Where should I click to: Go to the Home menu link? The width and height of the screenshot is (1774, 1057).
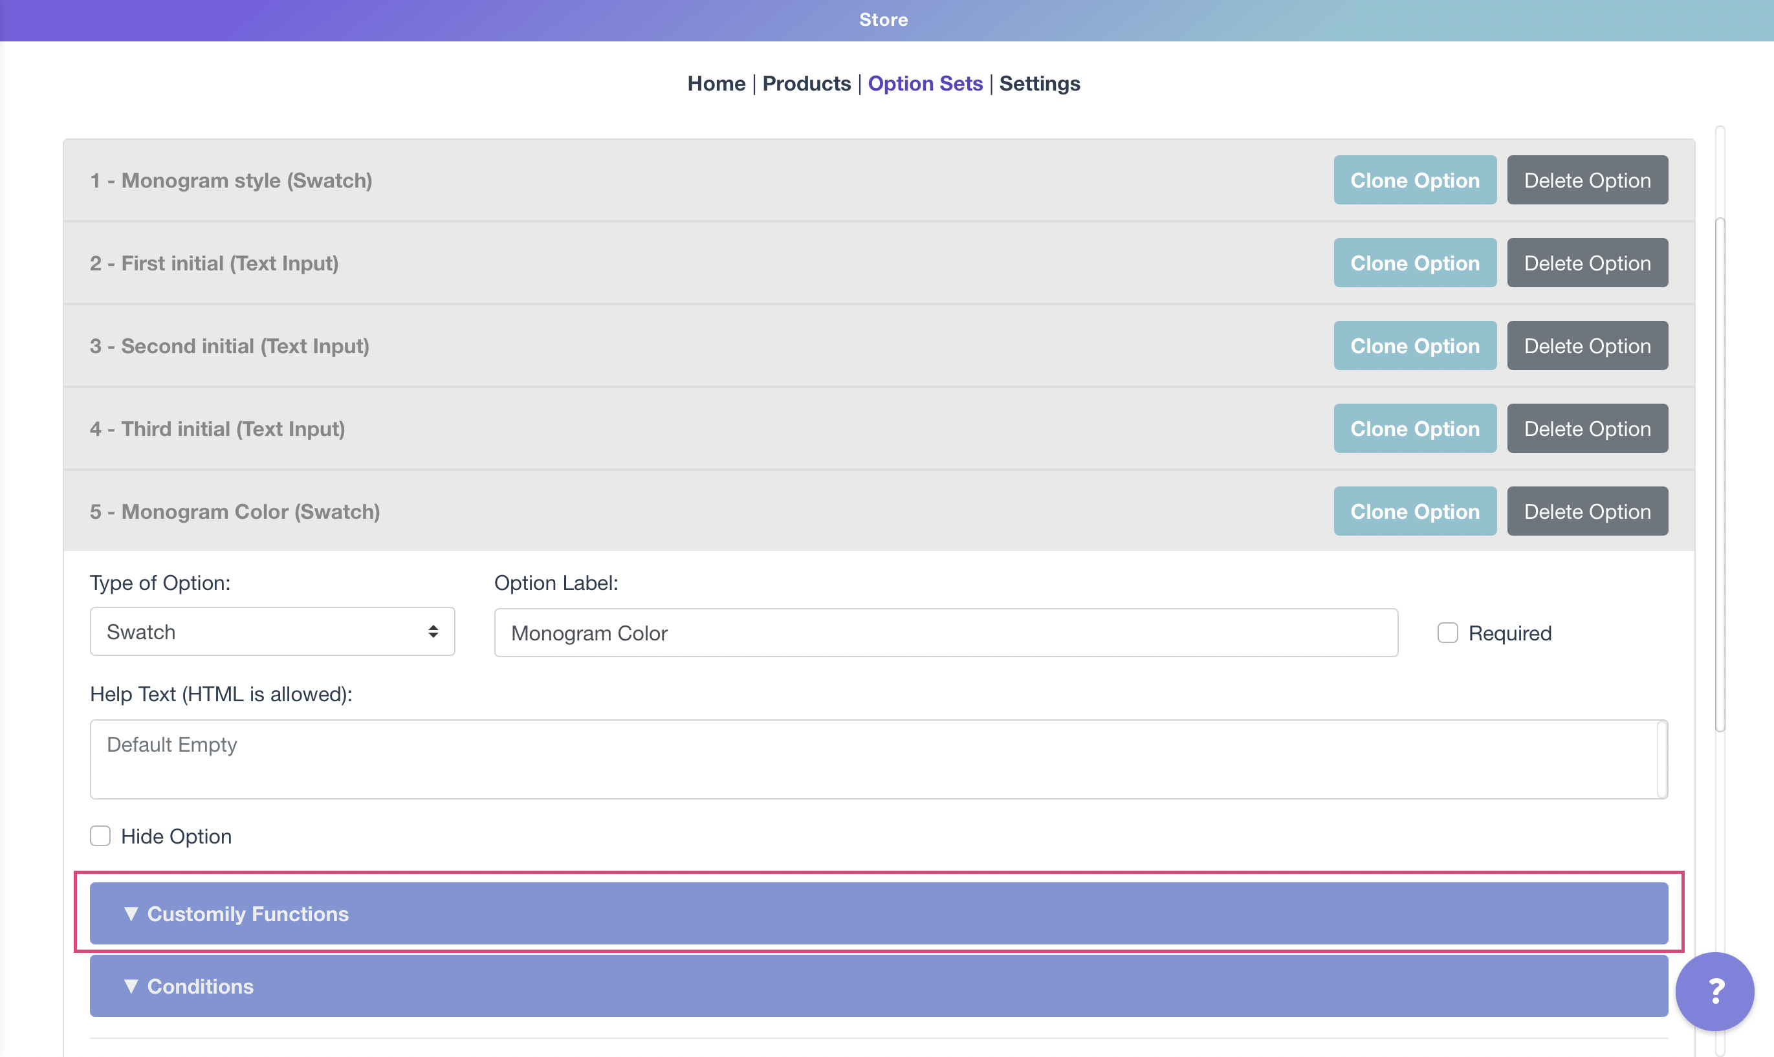click(x=716, y=83)
